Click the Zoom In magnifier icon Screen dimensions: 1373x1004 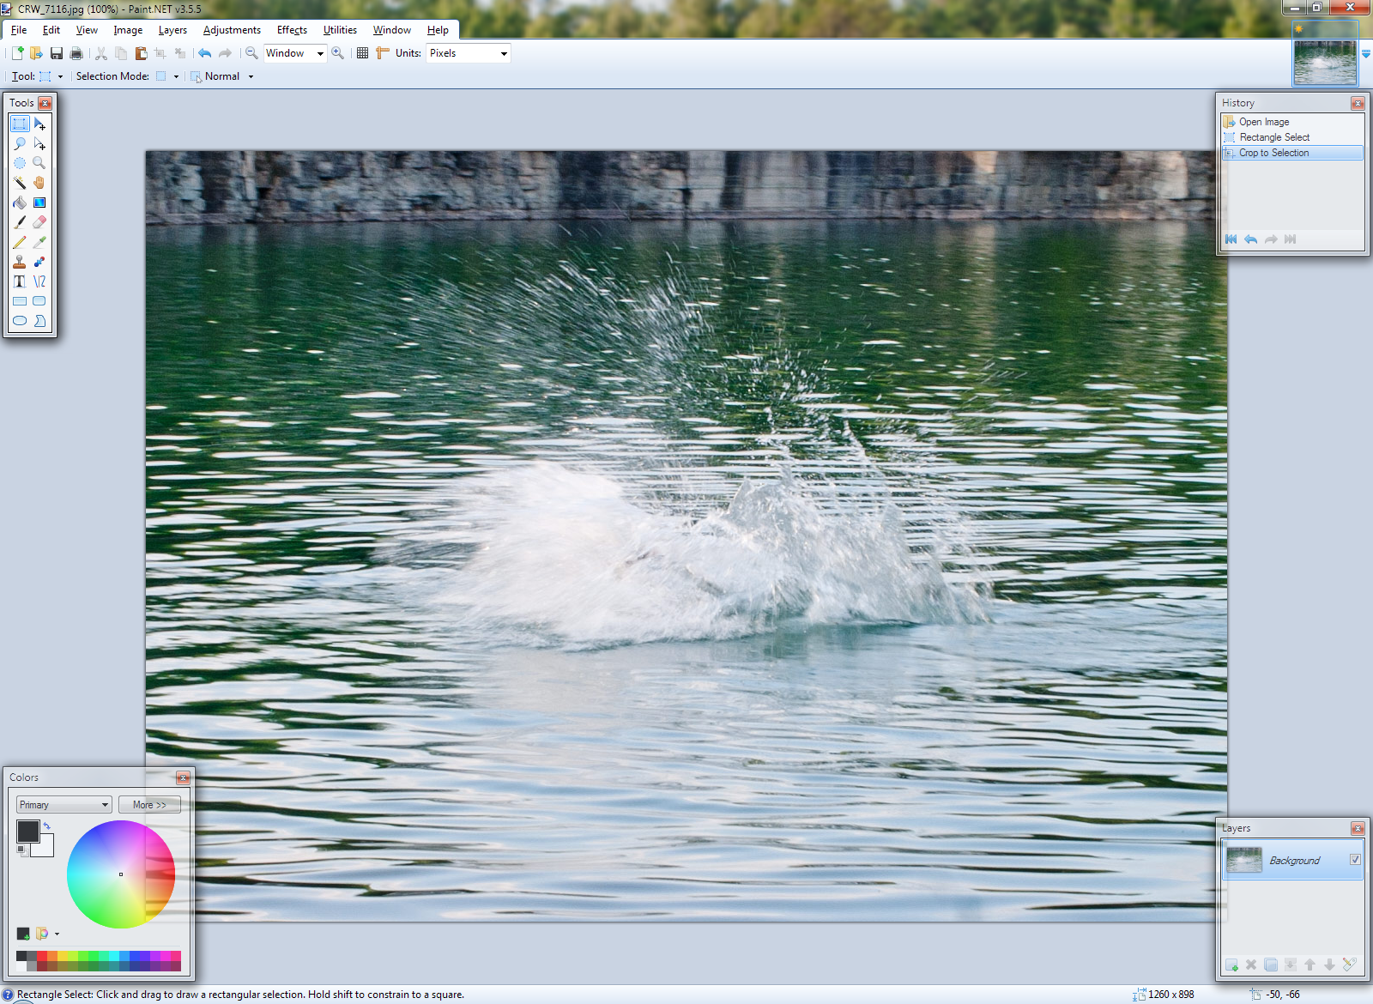(338, 53)
